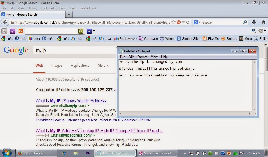
Task: Open 'What Is My IP Address? Lookup IP' link
Action: pos(99,131)
